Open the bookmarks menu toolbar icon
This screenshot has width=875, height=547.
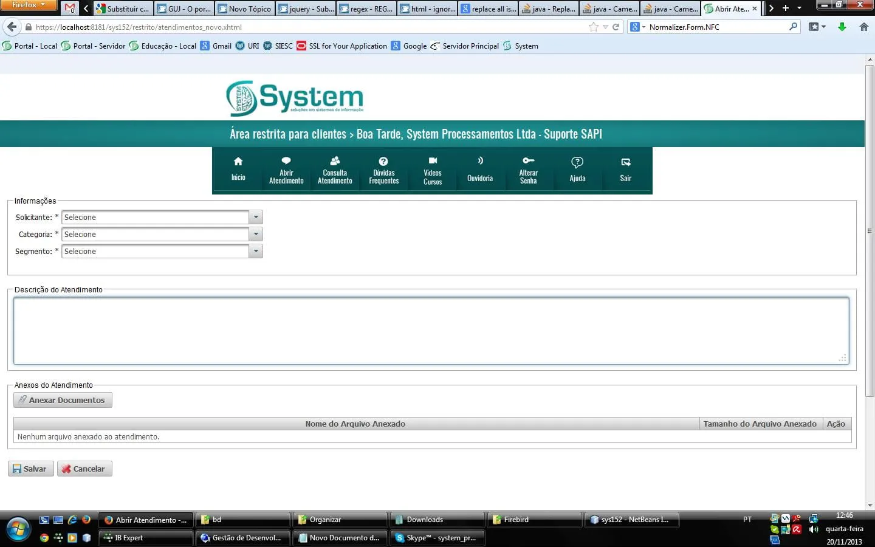pos(817,27)
